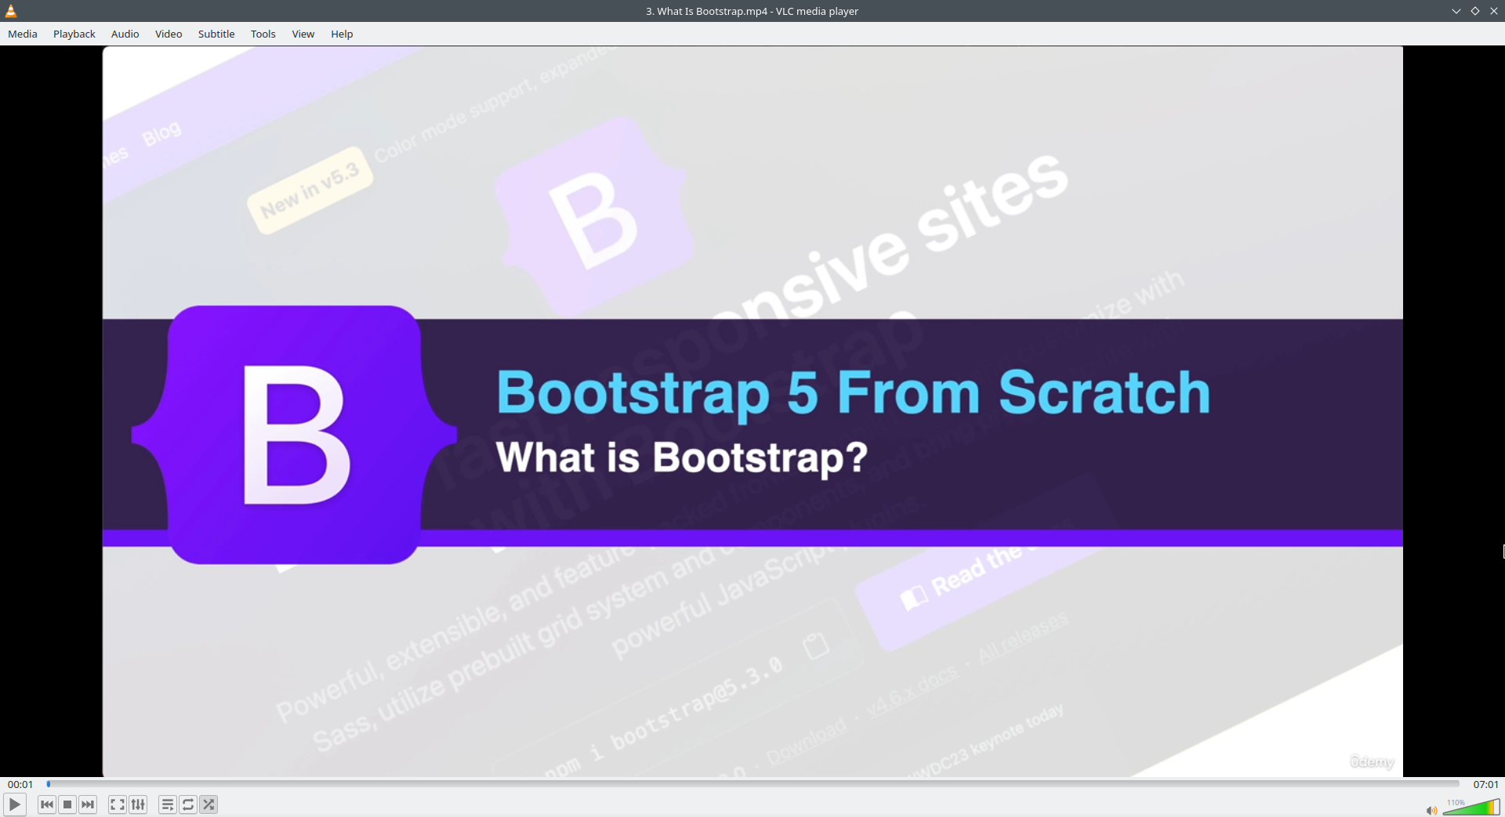The width and height of the screenshot is (1505, 817).
Task: Open the Media menu
Action: pyautogui.click(x=22, y=34)
